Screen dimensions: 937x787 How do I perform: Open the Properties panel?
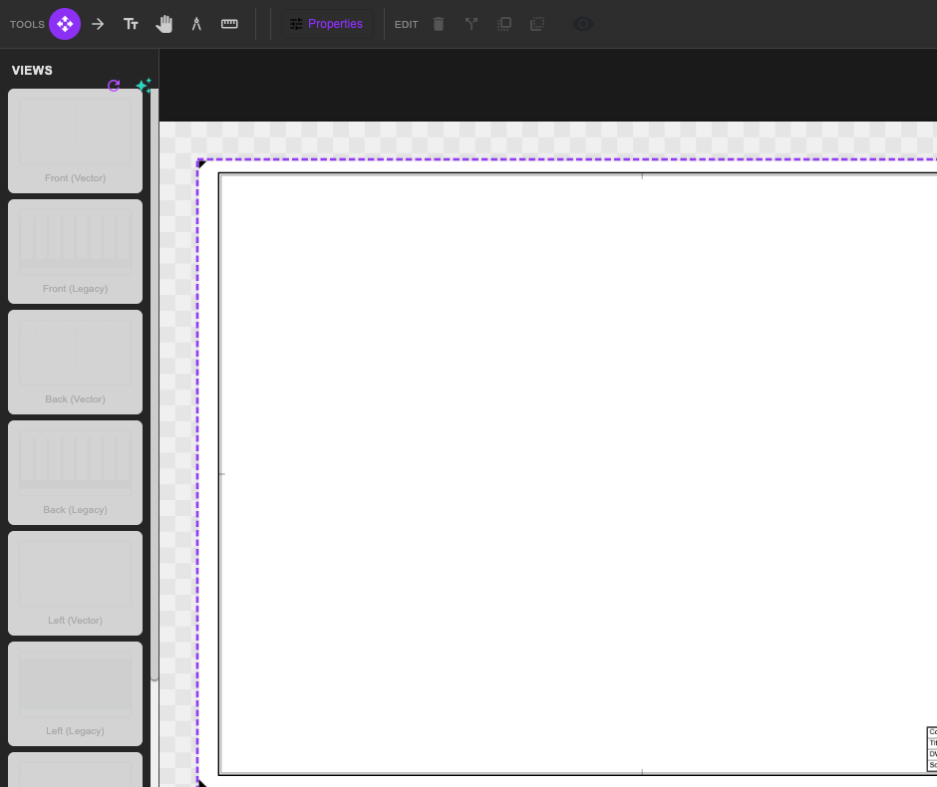pyautogui.click(x=328, y=23)
